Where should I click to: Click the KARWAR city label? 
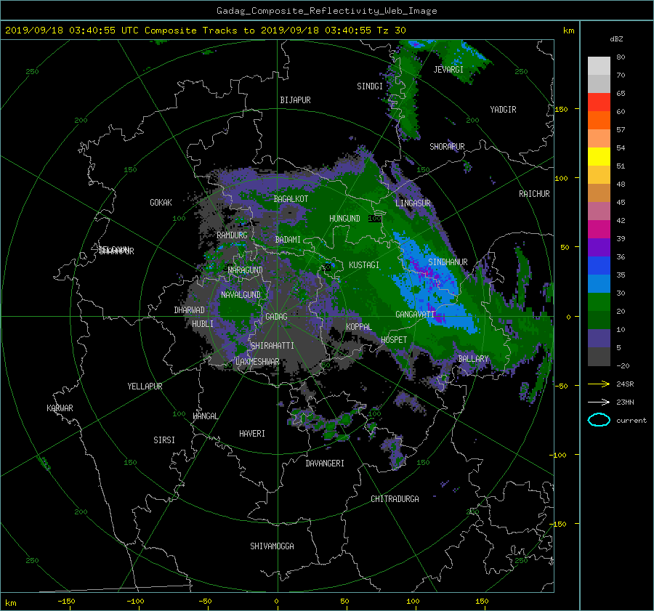click(60, 408)
